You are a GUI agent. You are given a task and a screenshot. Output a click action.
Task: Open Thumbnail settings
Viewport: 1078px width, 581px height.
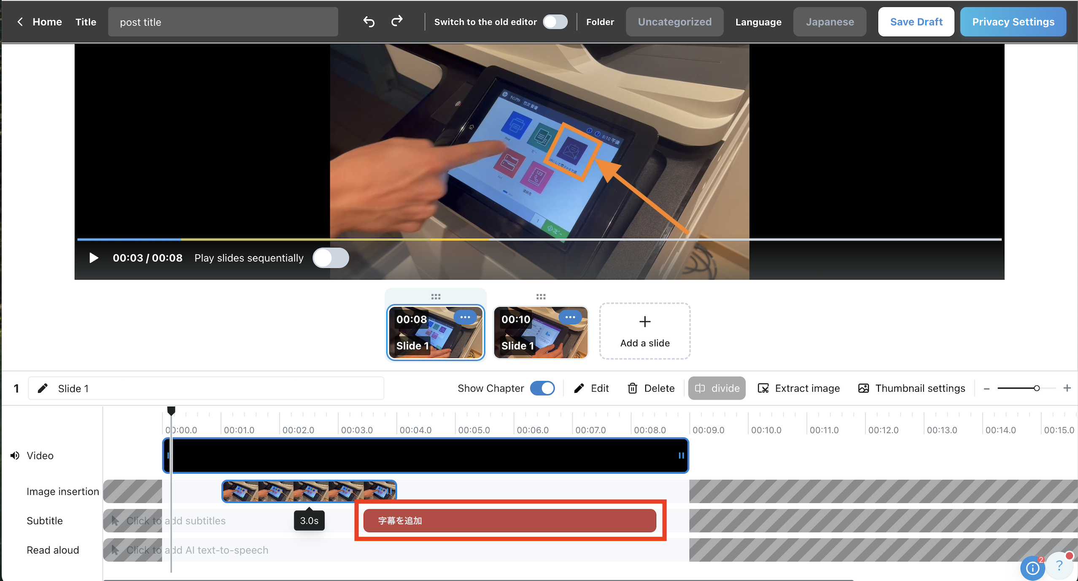[x=911, y=388]
